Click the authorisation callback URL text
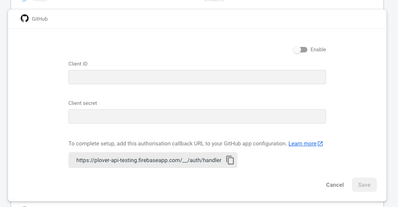This screenshot has height=207, width=398. pyautogui.click(x=149, y=161)
